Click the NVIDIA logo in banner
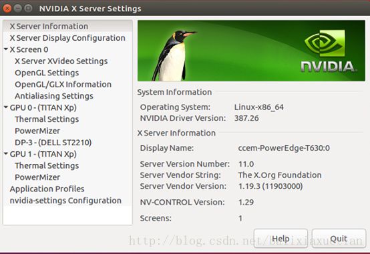Image resolution: width=370 pixels, height=254 pixels. (x=329, y=51)
